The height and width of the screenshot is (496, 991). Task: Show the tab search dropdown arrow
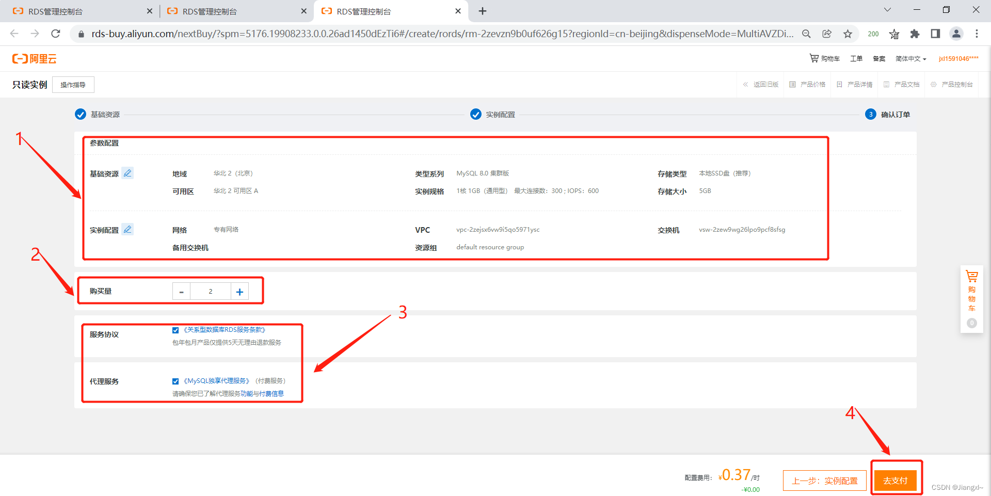click(x=887, y=10)
